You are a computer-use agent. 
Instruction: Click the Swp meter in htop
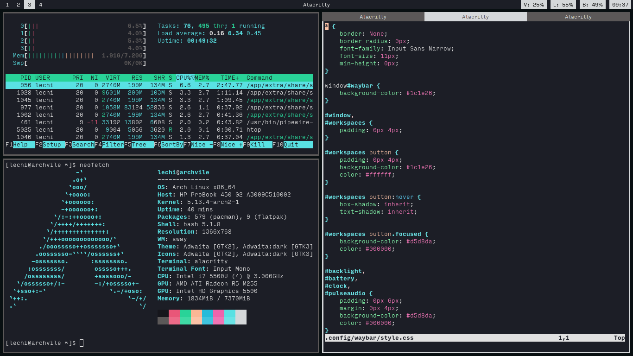coord(80,63)
